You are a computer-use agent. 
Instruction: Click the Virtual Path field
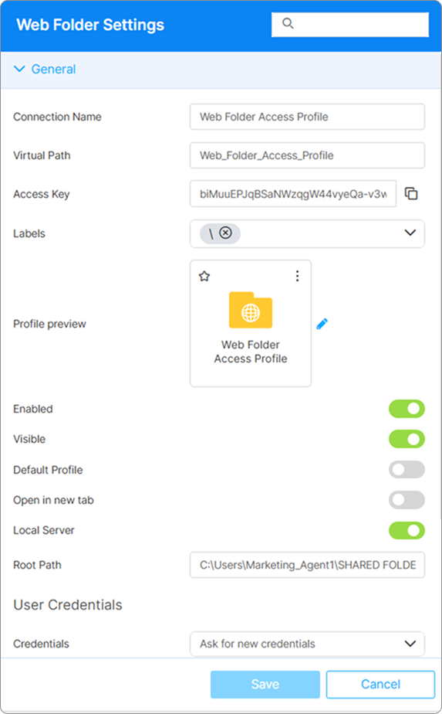pyautogui.click(x=308, y=155)
